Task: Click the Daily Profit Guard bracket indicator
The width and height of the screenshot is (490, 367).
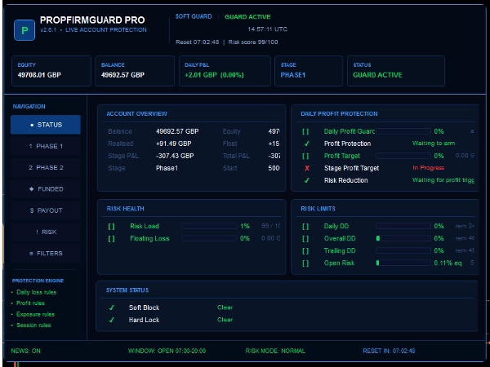Action: [x=305, y=131]
